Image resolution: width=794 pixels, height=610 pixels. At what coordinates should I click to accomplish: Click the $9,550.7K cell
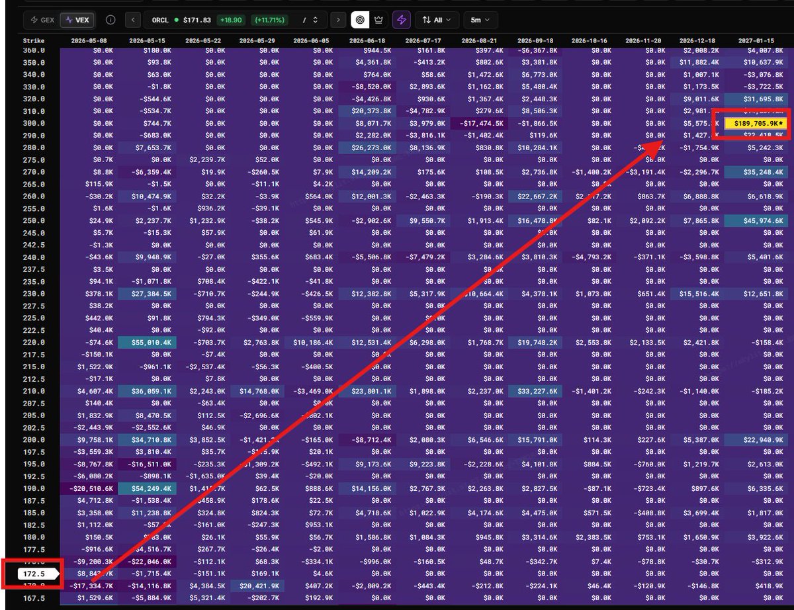(423, 220)
